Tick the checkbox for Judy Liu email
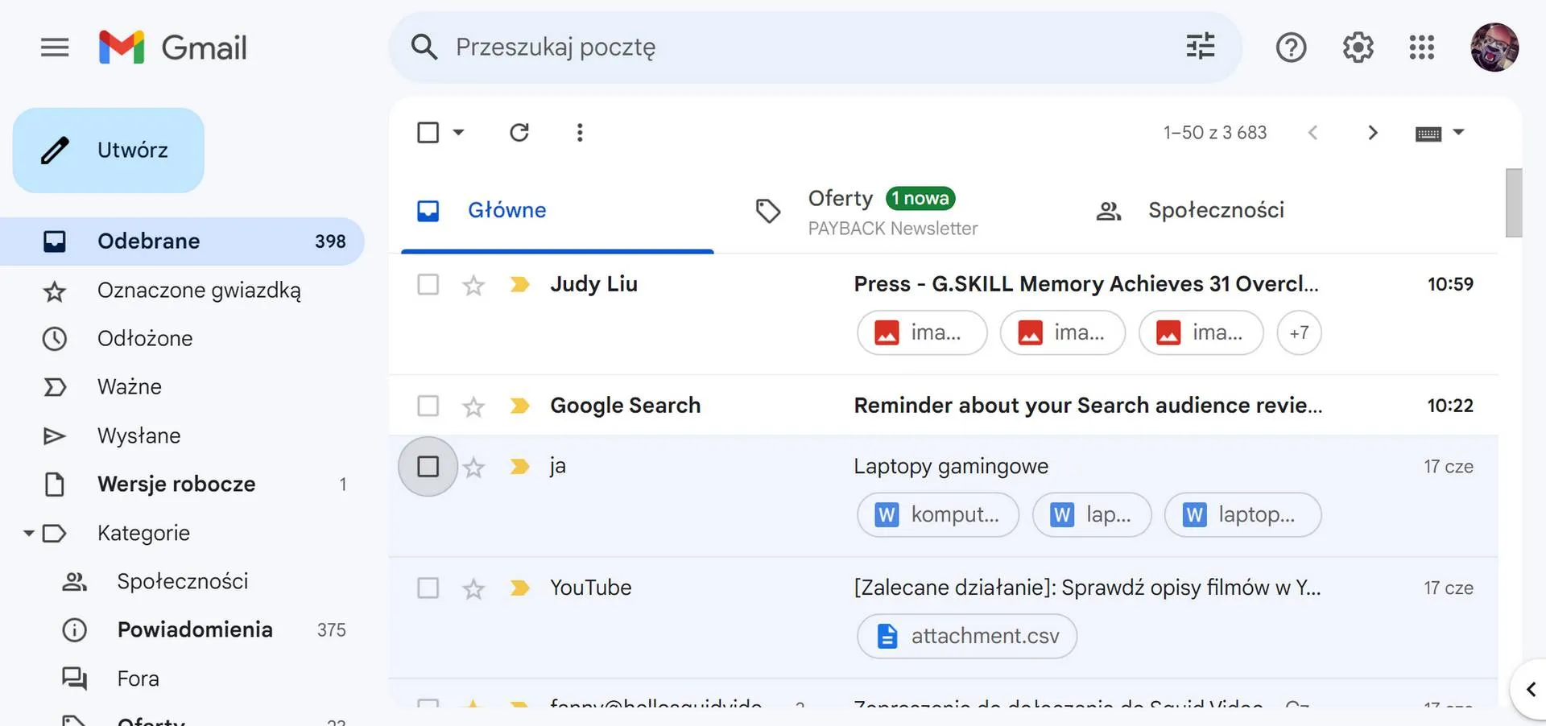The height and width of the screenshot is (726, 1546). point(428,285)
